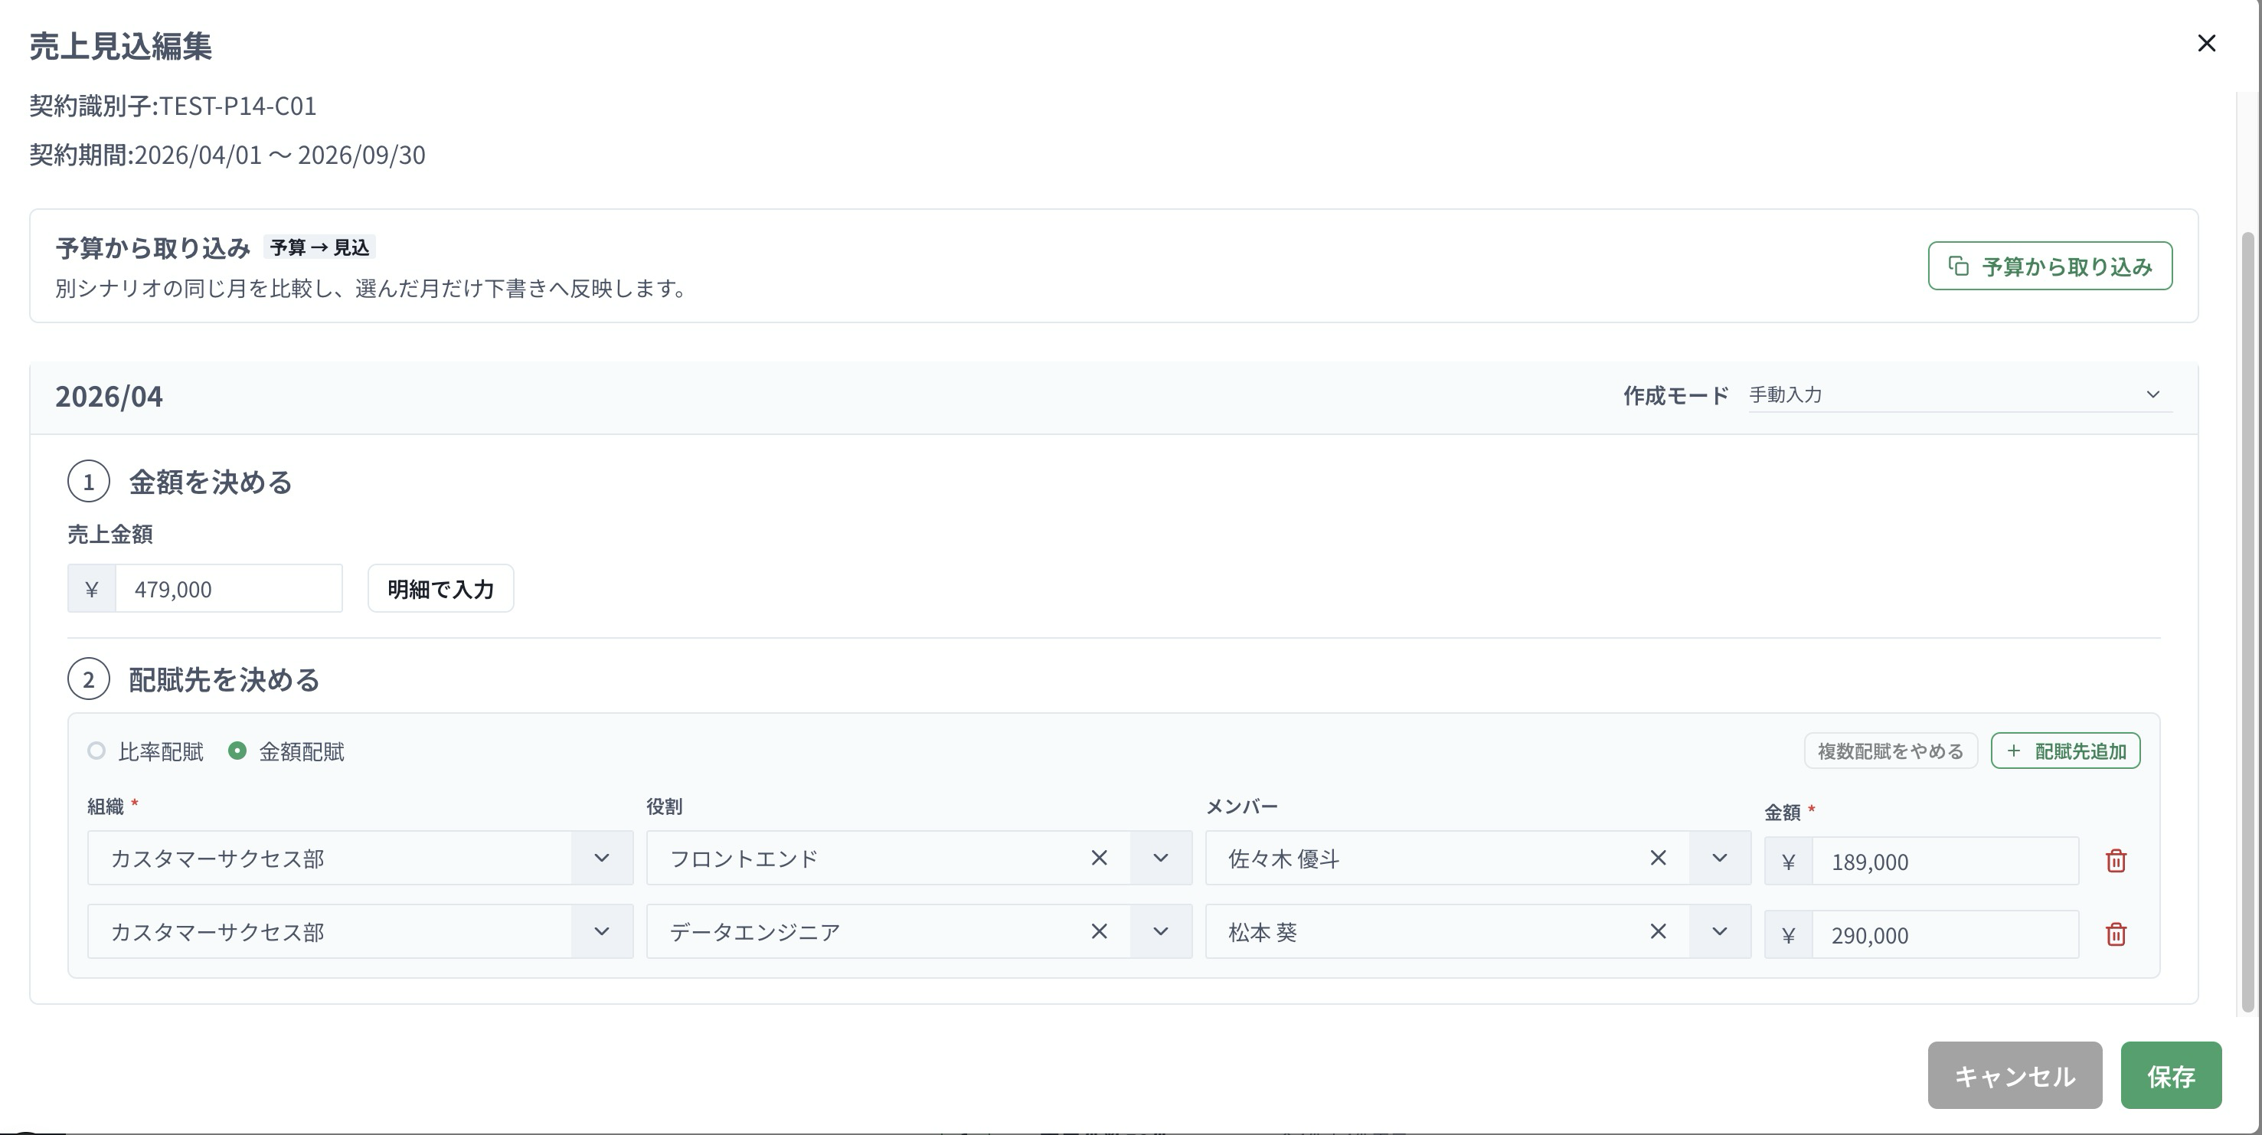Clear member 佐々木 優斗 selection
This screenshot has height=1135, width=2262.
(x=1658, y=858)
